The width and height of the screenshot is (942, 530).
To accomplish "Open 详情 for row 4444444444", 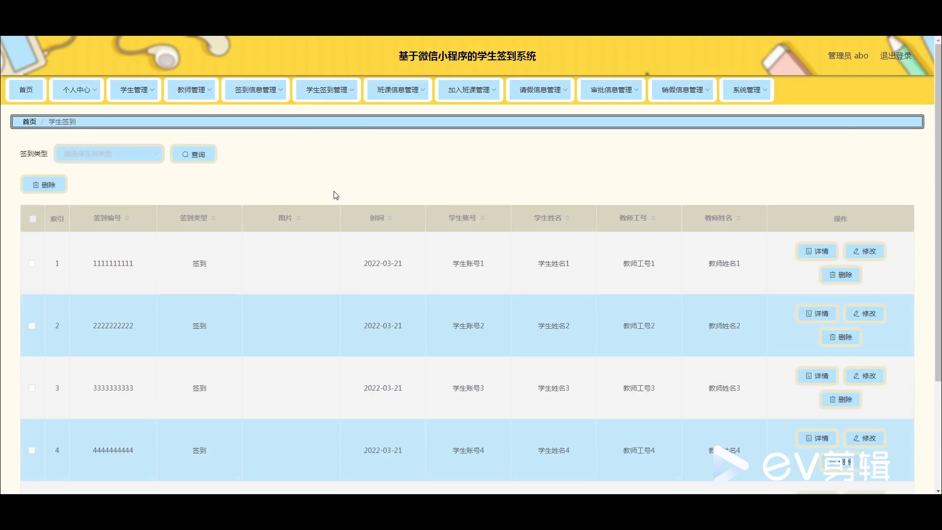I will pyautogui.click(x=817, y=438).
